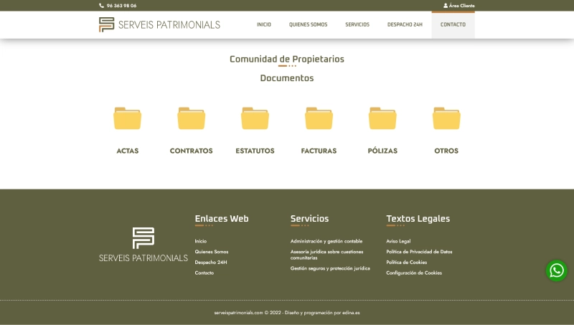The width and height of the screenshot is (574, 325).
Task: Click the Enlaces Web footer heading
Action: click(x=222, y=219)
